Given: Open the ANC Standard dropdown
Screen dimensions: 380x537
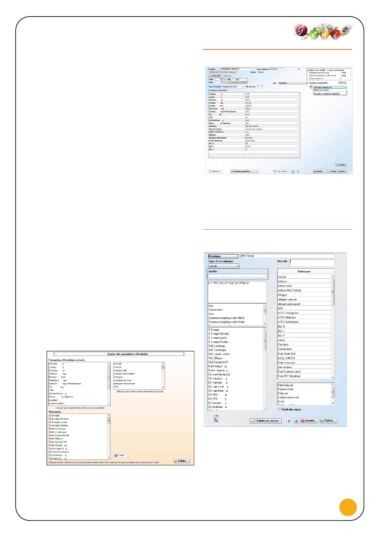Looking at the screenshot, I should point(293,83).
